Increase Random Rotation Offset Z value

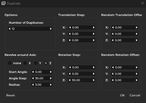(x=137, y=80)
